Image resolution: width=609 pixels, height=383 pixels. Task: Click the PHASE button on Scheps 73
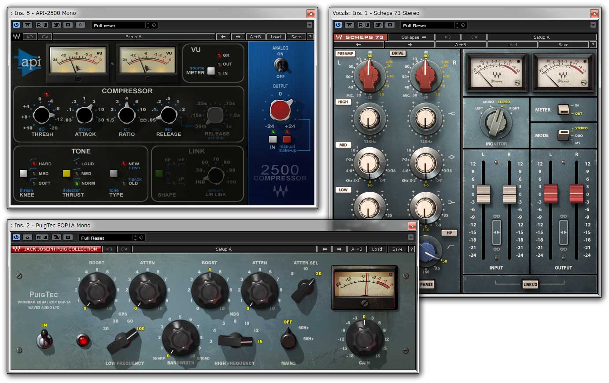pos(426,285)
